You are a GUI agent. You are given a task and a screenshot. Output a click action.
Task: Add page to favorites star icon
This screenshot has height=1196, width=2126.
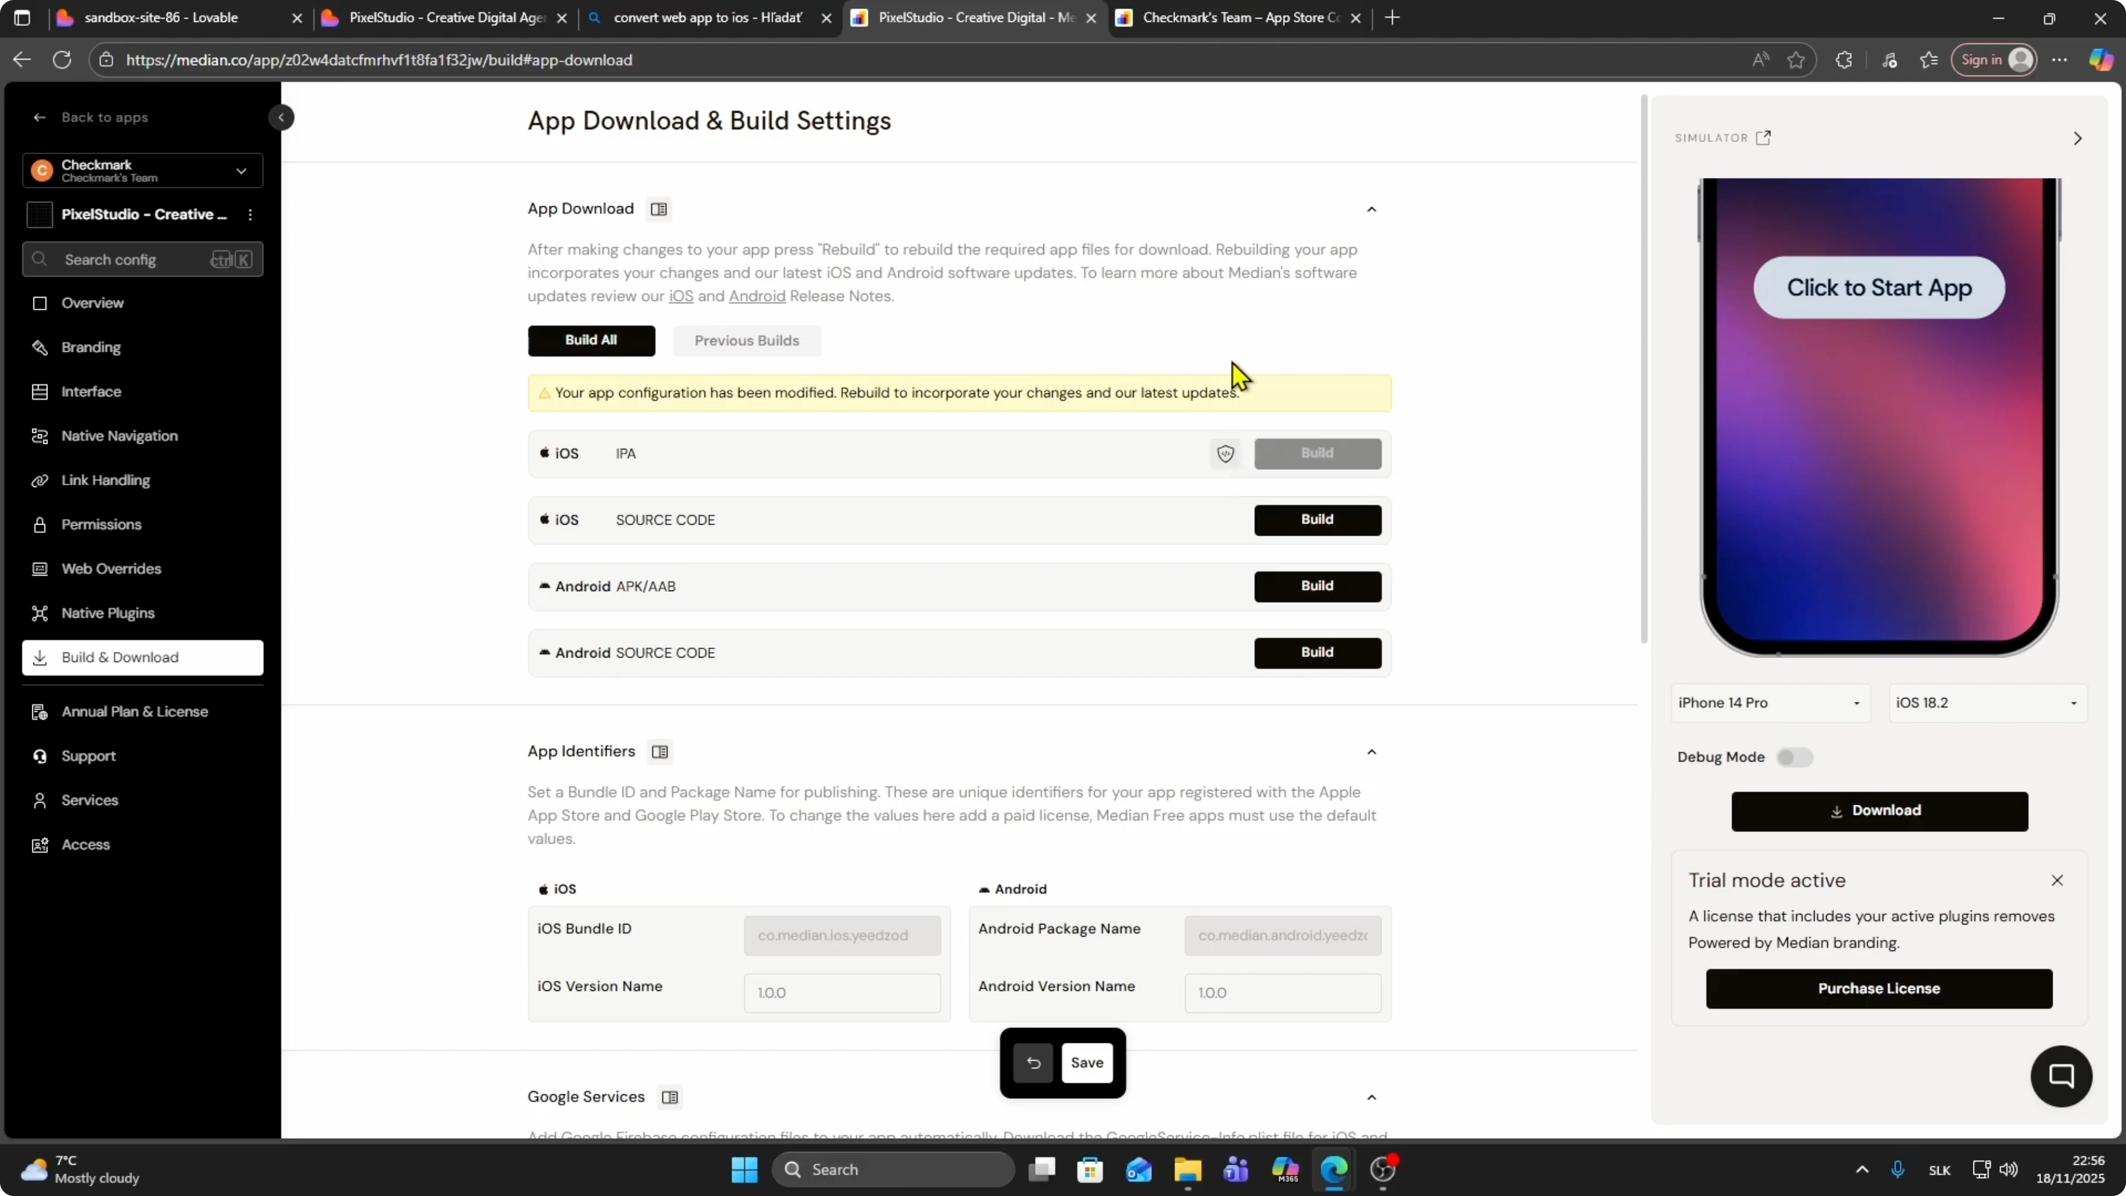click(x=1796, y=60)
